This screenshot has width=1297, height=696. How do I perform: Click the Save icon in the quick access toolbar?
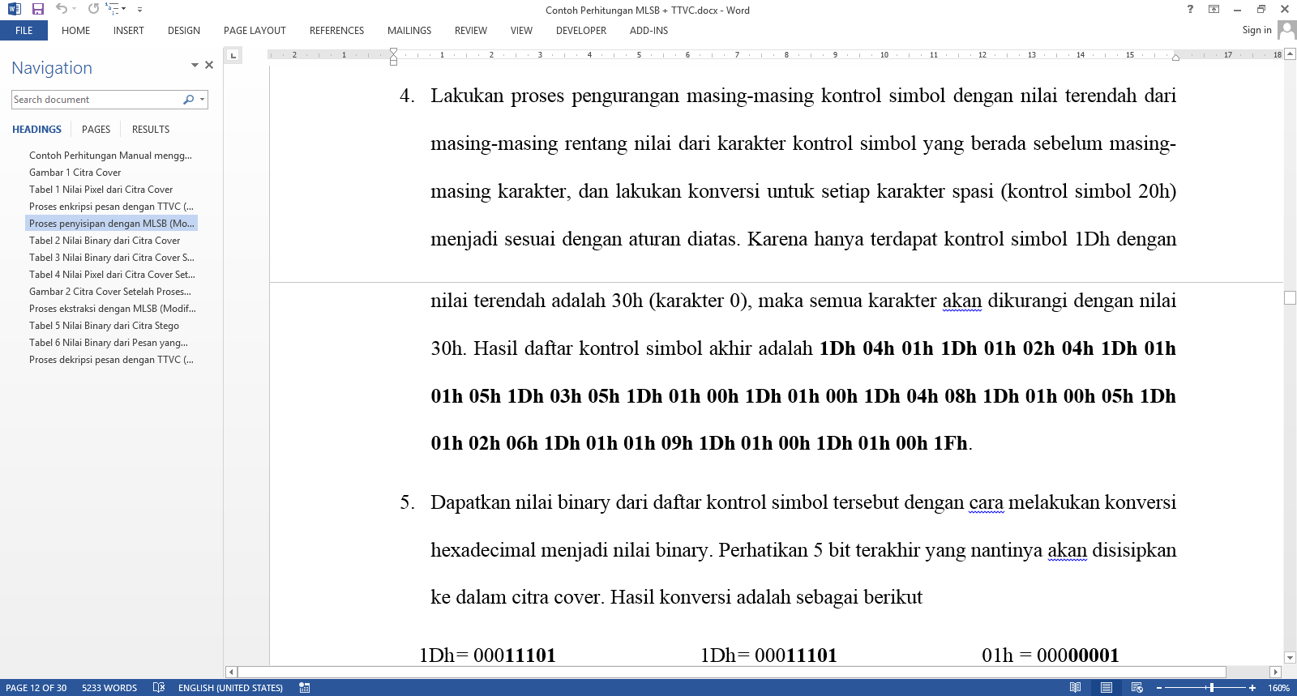pos(37,9)
